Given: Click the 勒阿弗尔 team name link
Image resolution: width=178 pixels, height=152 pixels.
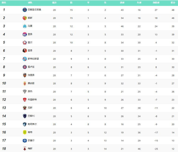Looking at the screenshot, I should [x=32, y=124].
